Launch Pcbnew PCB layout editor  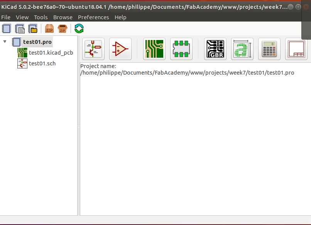click(x=154, y=49)
